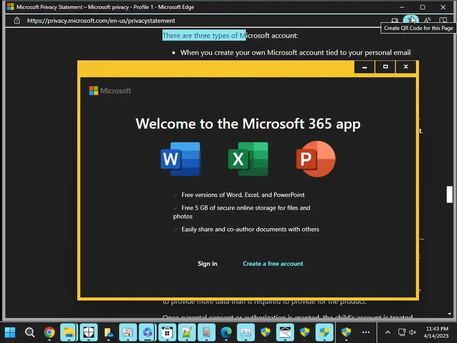This screenshot has width=457, height=343.
Task: Click the Edge title bar Microsoft favicon
Action: (x=11, y=7)
